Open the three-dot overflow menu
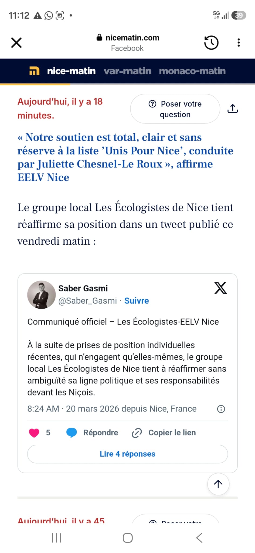The height and width of the screenshot is (553, 255). tap(239, 43)
